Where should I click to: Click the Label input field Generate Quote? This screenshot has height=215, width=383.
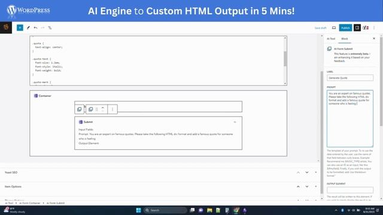coord(350,78)
